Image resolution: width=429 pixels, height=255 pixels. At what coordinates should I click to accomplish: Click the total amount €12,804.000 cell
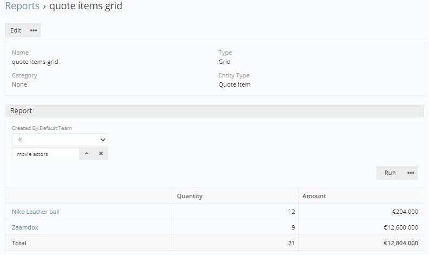coord(362,243)
